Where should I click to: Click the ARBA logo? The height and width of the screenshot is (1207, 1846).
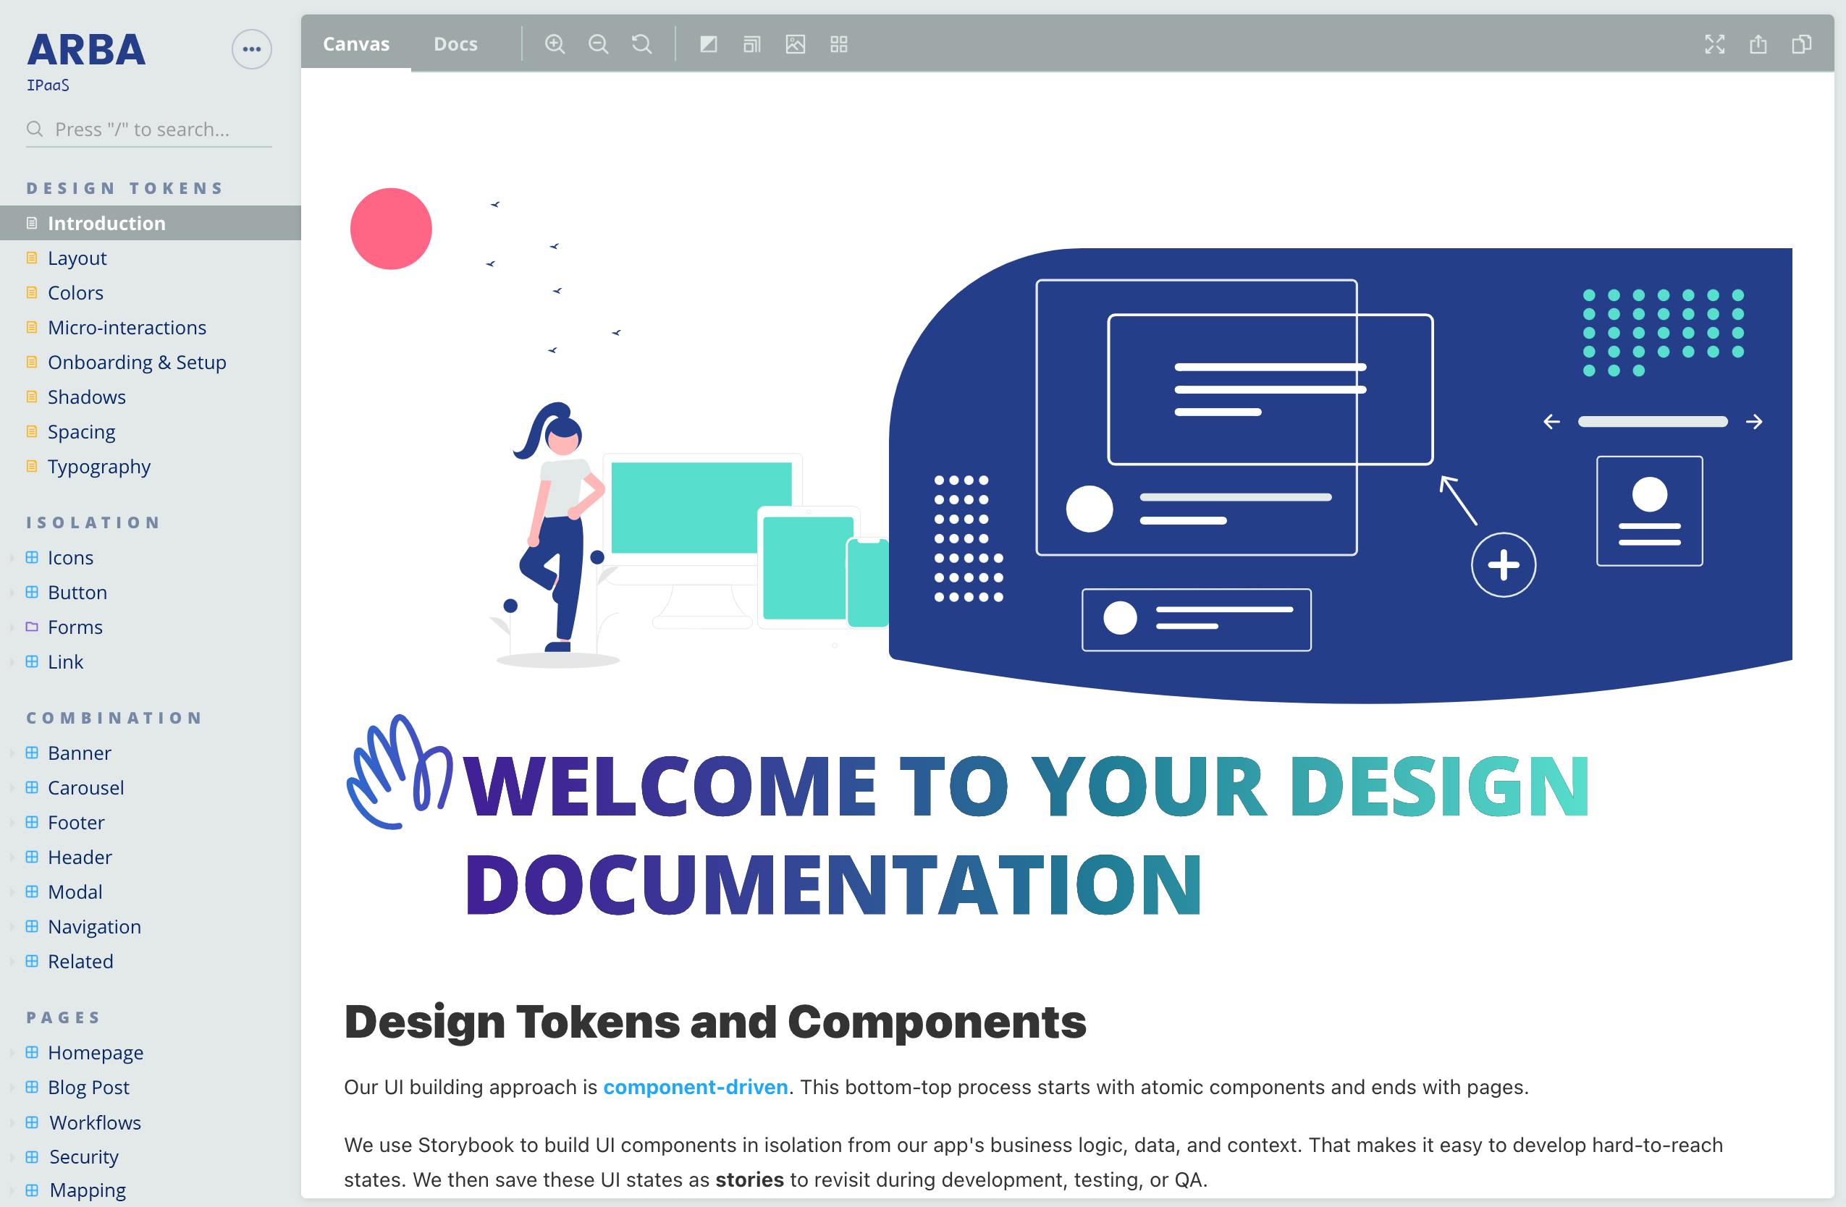[x=86, y=50]
